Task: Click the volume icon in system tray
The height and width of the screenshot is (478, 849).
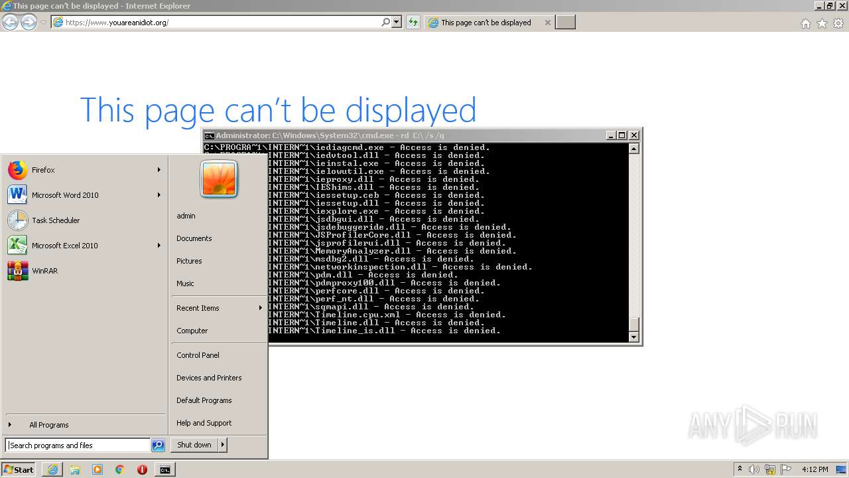Action: pos(754,469)
